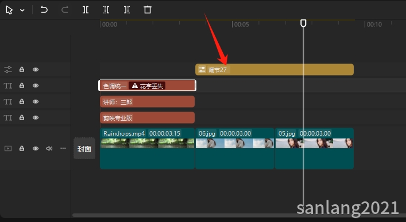This screenshot has width=406, height=222.
Task: Open the main track more options menu
Action: click(x=63, y=148)
